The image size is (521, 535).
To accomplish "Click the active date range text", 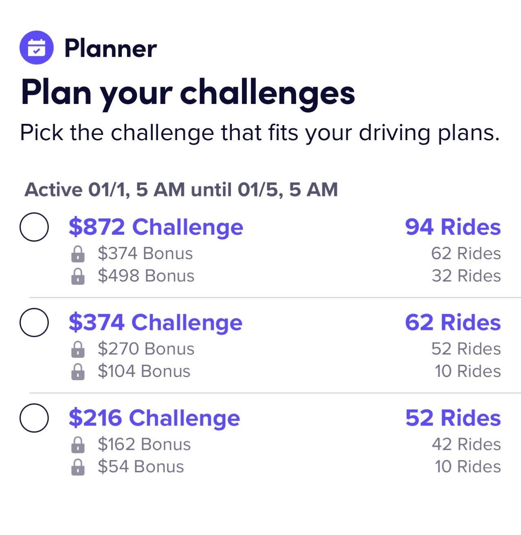I will pos(181,190).
